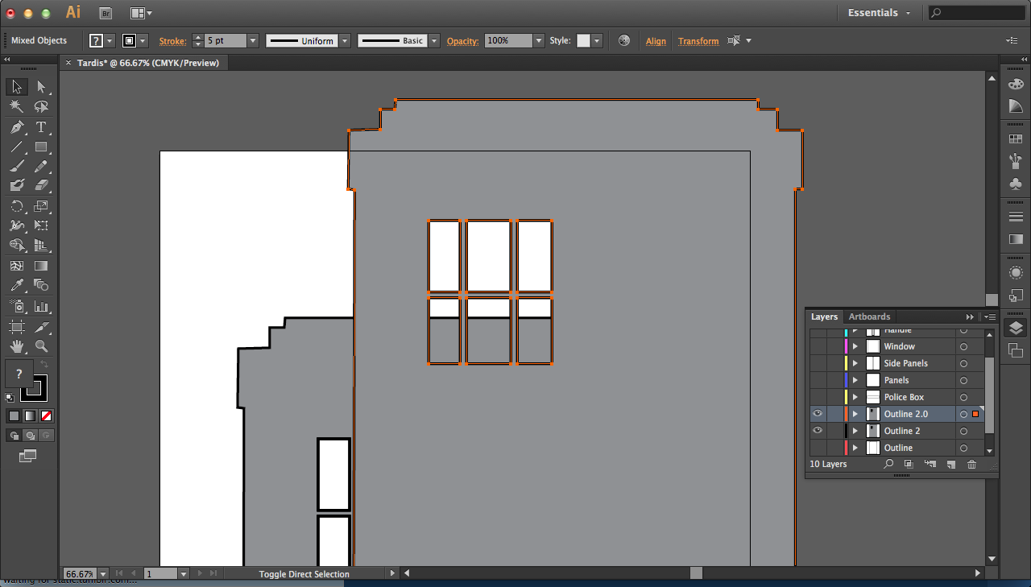Click the next artboard arrow
The image size is (1031, 587).
(x=201, y=573)
